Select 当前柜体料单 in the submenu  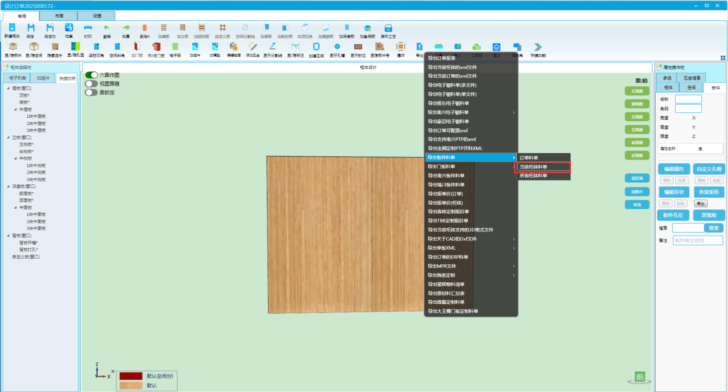click(x=543, y=167)
